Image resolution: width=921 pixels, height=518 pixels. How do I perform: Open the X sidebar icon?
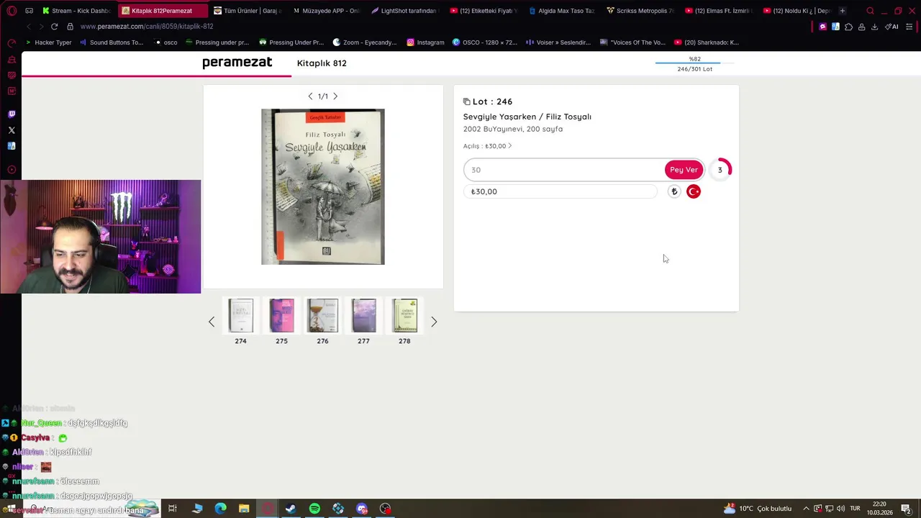pyautogui.click(x=12, y=130)
